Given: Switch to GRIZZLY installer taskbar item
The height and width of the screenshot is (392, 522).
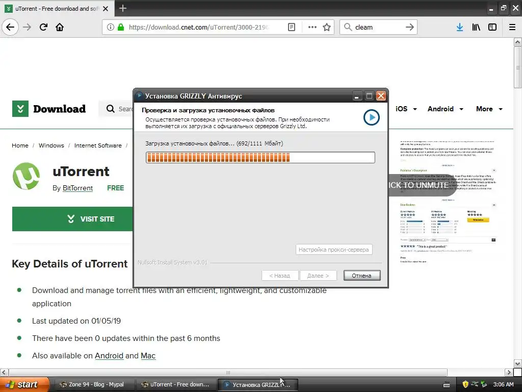Looking at the screenshot, I should (257, 385).
